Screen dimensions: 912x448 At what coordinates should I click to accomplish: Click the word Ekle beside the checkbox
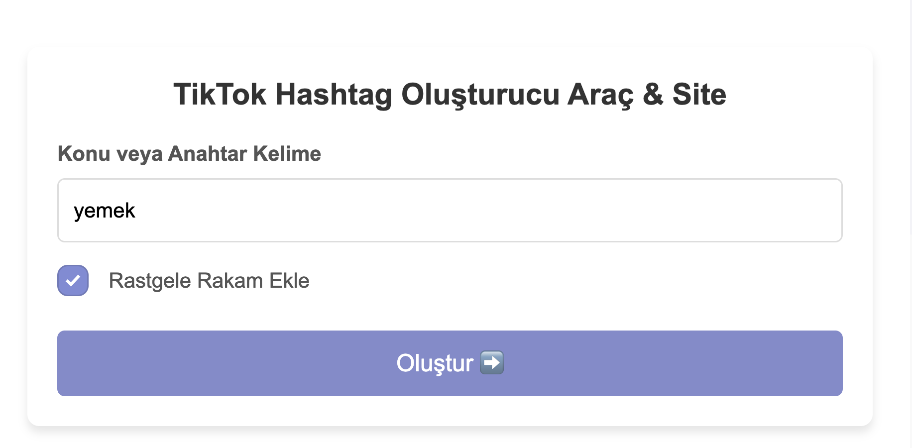point(289,281)
